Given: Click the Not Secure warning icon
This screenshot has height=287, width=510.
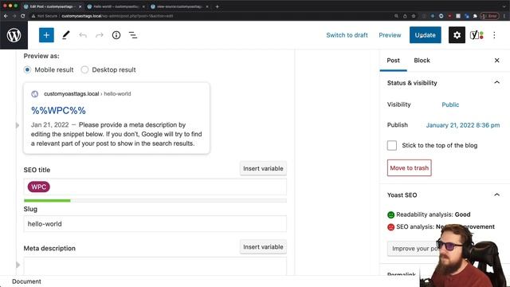Looking at the screenshot, I should click(33, 16).
